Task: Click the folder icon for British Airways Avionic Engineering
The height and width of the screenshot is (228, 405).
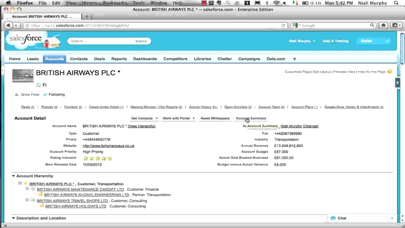Action: point(40,194)
